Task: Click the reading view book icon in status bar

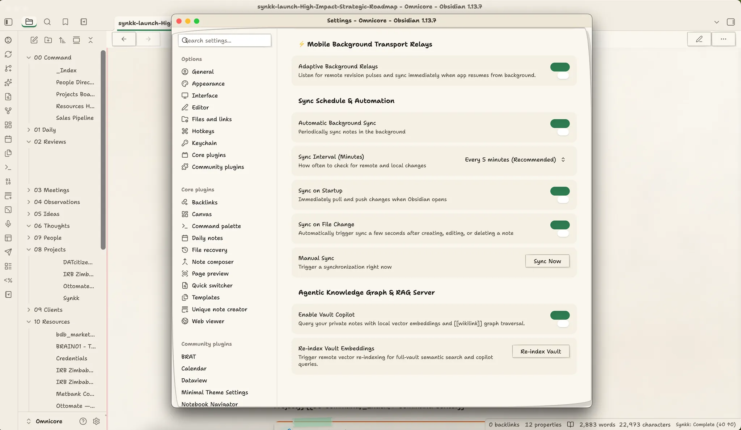Action: coord(570,425)
